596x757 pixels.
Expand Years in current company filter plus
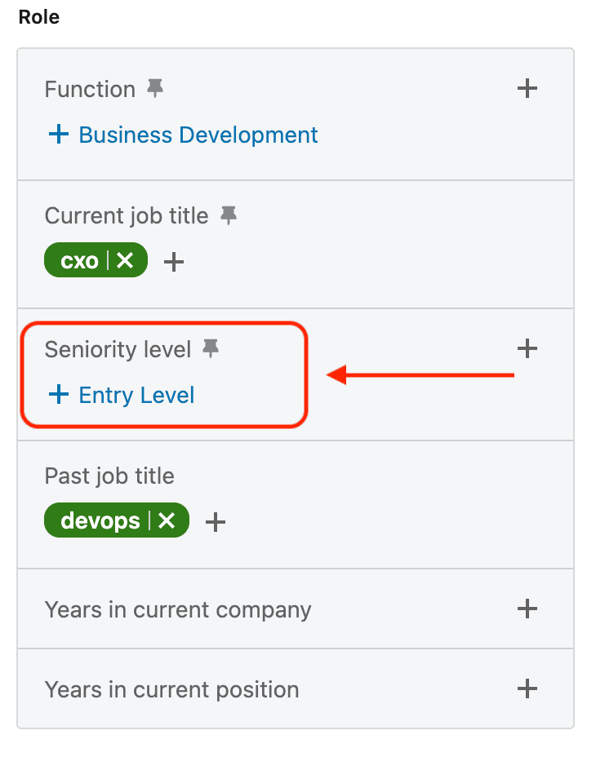coord(527,609)
